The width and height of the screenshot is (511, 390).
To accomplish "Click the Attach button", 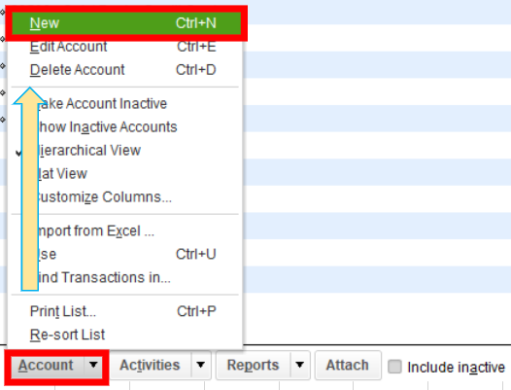I will click(348, 365).
